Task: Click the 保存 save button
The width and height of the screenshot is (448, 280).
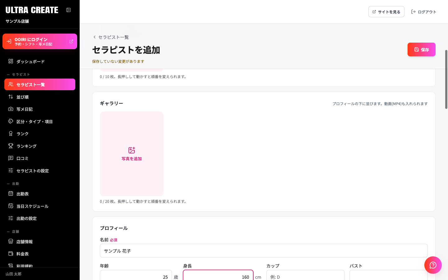Action: [x=422, y=49]
